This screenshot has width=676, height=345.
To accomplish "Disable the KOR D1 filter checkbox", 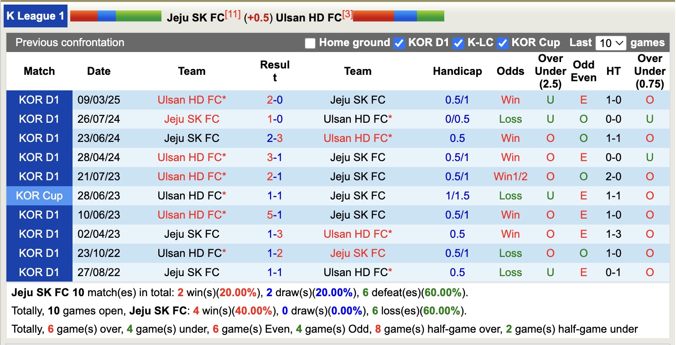I will (399, 43).
